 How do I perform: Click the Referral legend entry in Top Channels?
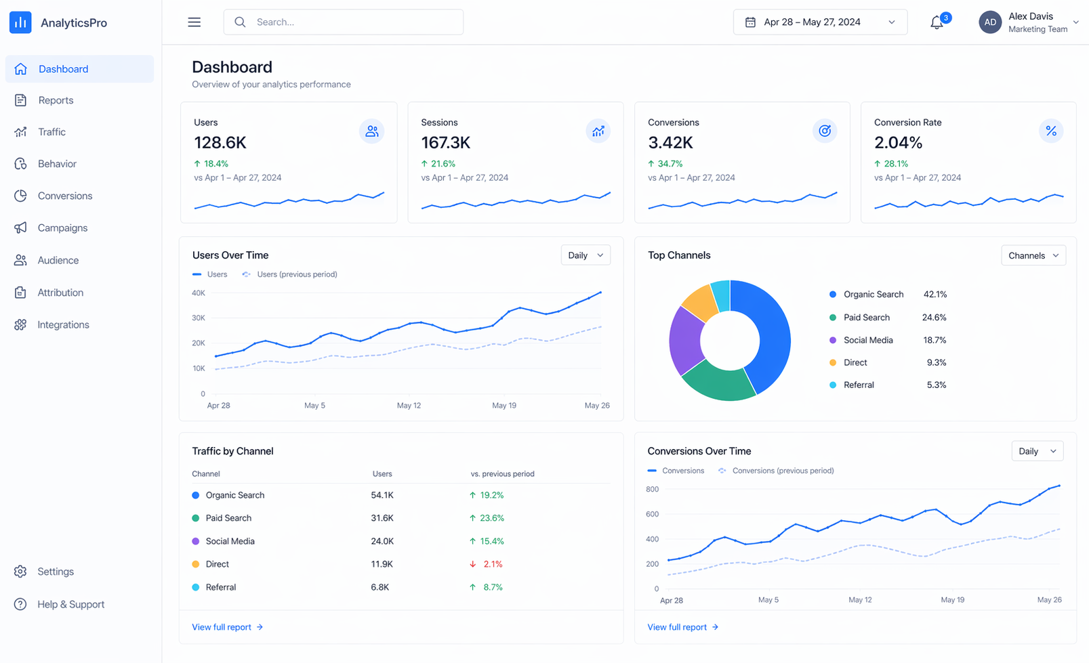coord(888,385)
